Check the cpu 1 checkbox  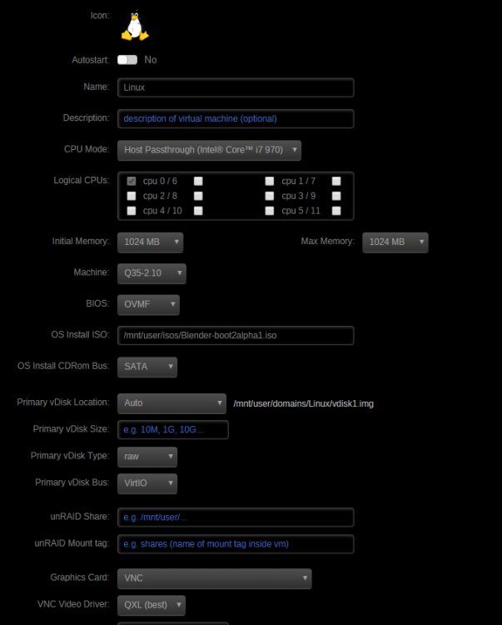pyautogui.click(x=270, y=182)
